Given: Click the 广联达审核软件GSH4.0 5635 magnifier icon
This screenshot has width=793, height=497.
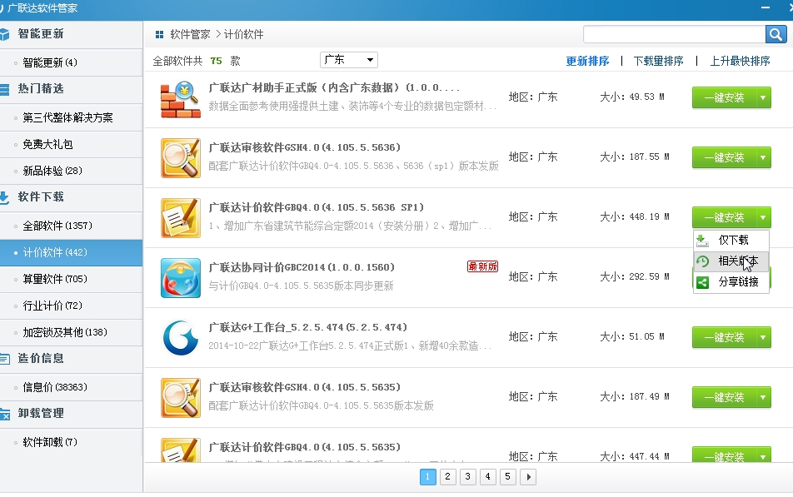Looking at the screenshot, I should 181,398.
